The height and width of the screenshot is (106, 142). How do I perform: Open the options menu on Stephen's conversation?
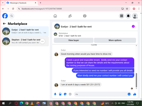pos(42,41)
